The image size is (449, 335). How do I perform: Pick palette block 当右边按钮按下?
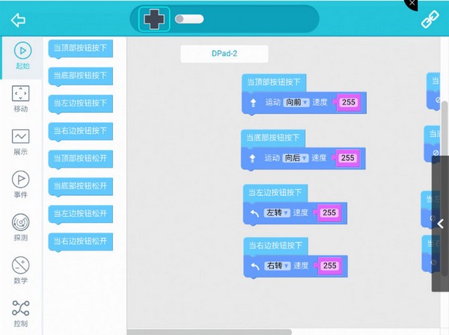81,132
